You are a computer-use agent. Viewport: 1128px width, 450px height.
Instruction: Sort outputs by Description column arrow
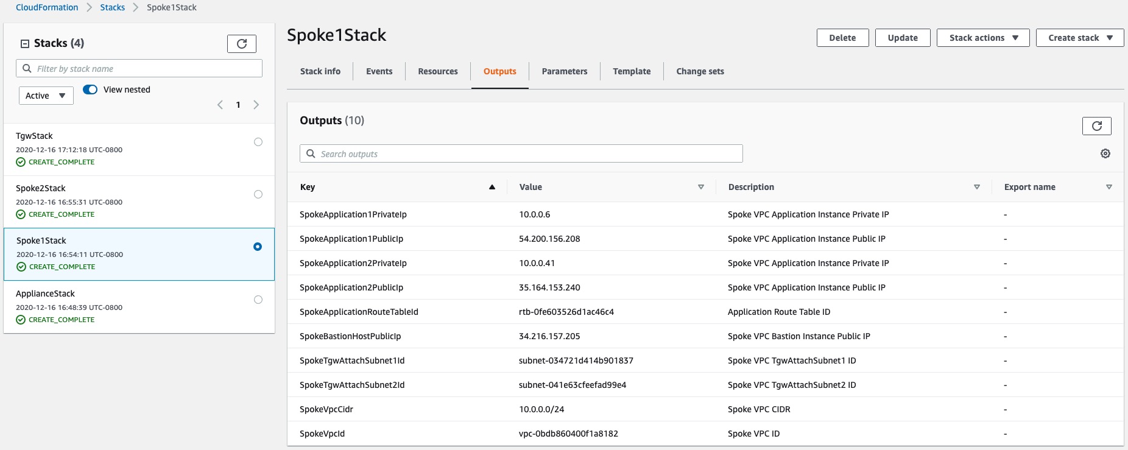(977, 187)
